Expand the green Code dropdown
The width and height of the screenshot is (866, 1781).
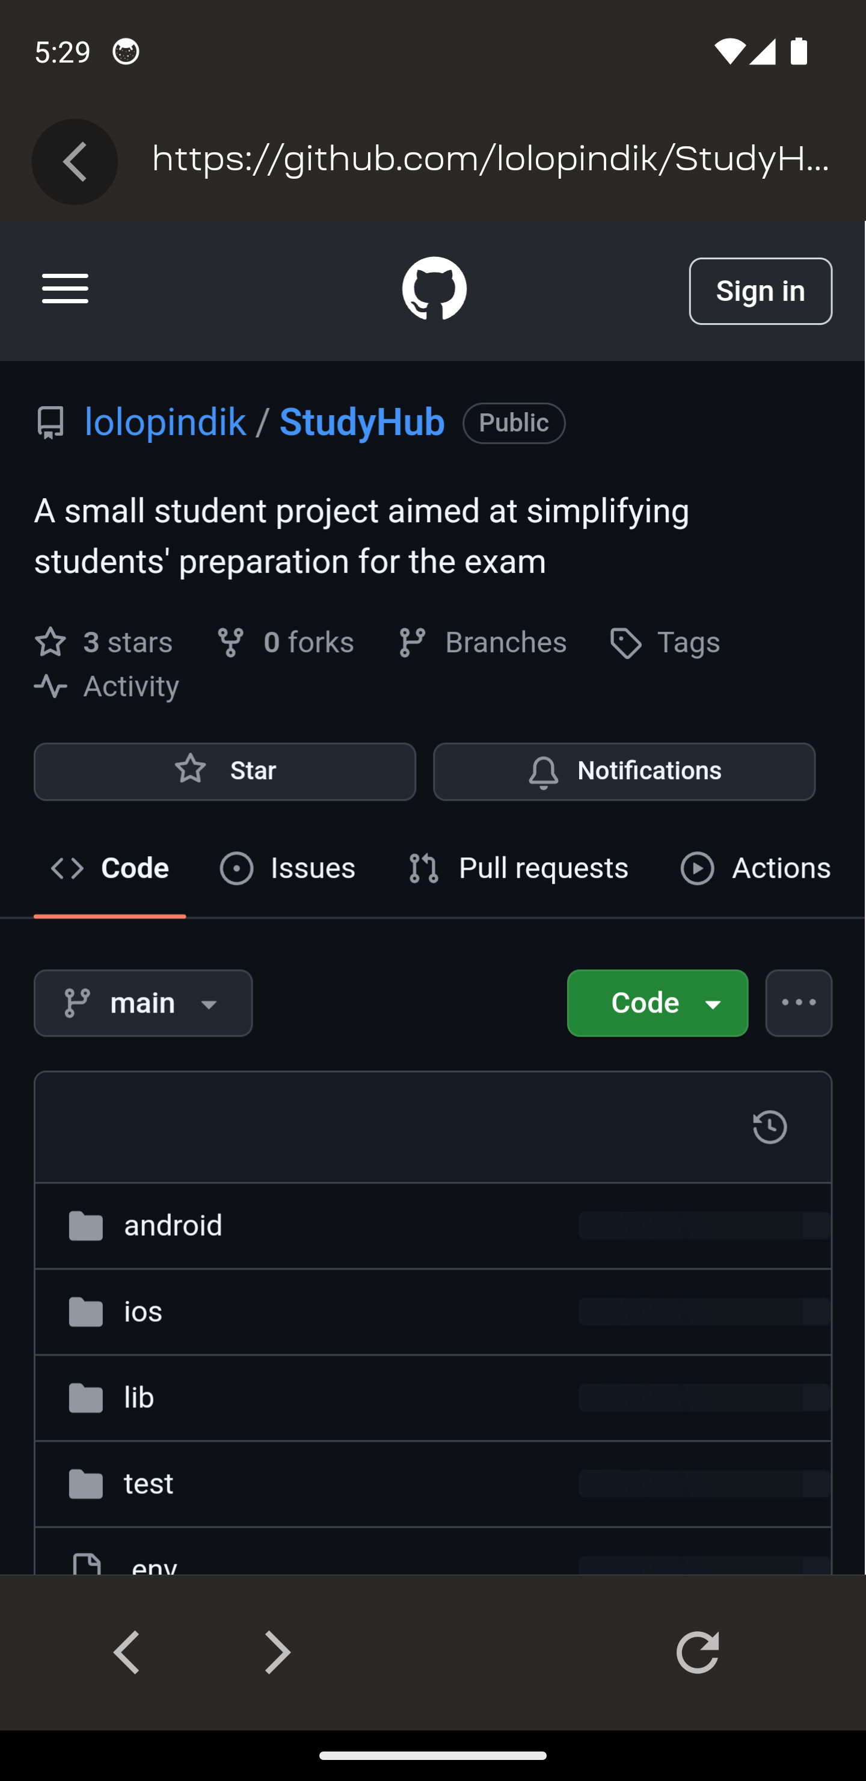pyautogui.click(x=657, y=1003)
